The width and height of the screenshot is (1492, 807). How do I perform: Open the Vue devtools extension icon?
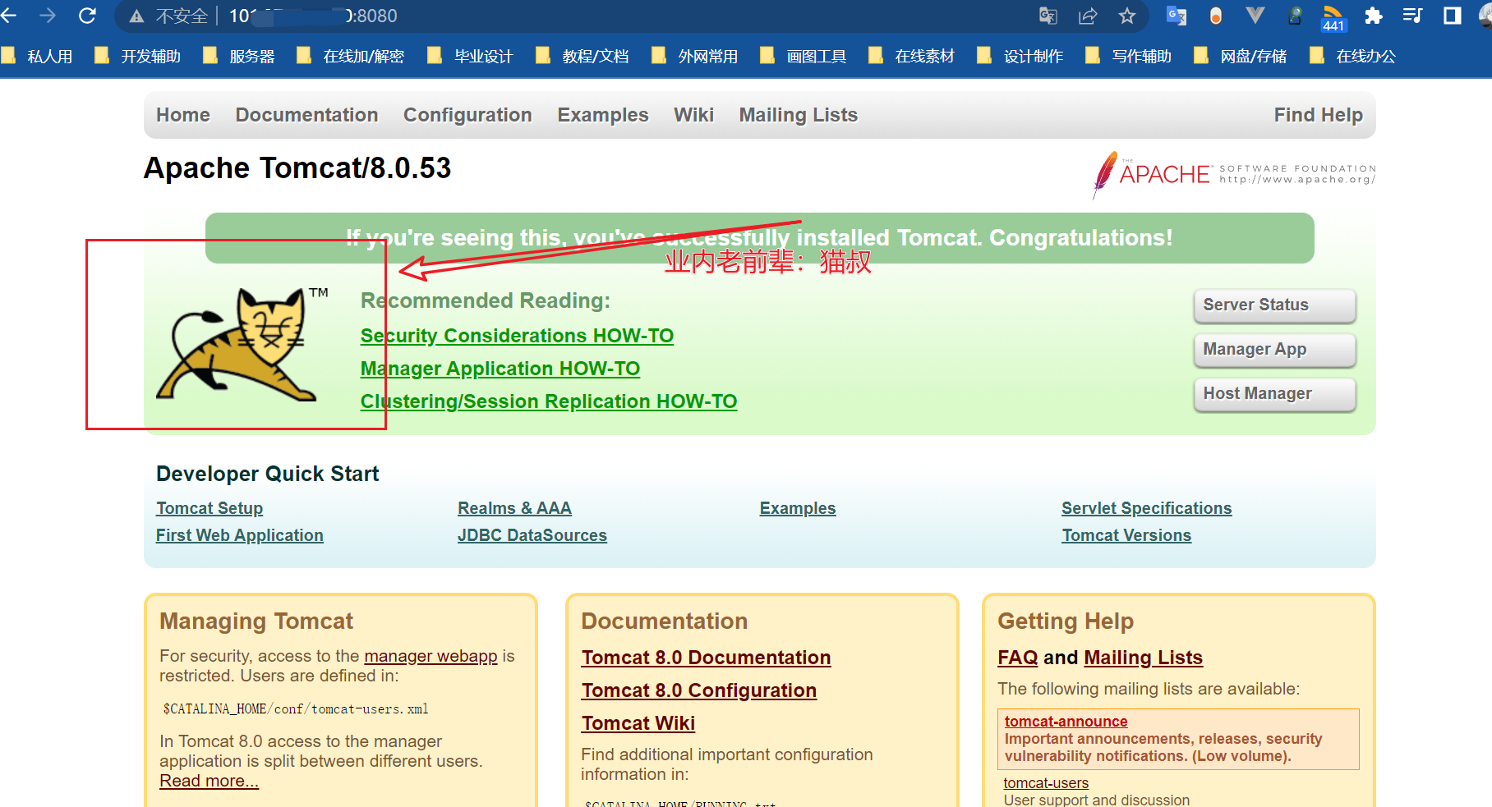click(1255, 15)
